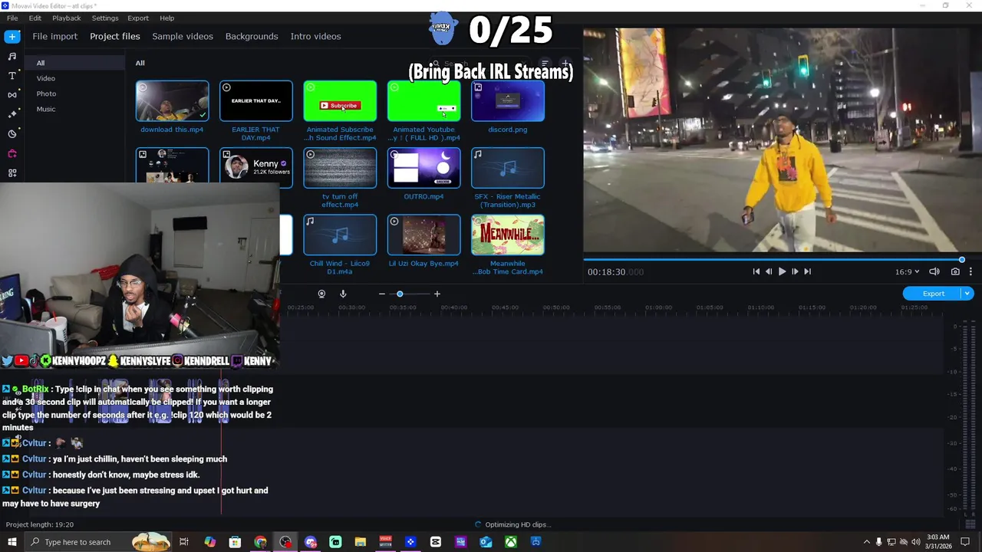Select the tv turn off effect.mp4 clip
The image size is (982, 552).
click(x=340, y=167)
